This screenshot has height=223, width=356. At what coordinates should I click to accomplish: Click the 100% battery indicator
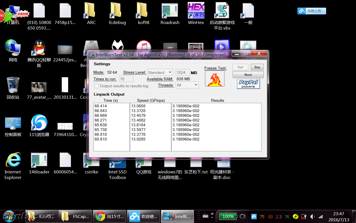[228, 216]
